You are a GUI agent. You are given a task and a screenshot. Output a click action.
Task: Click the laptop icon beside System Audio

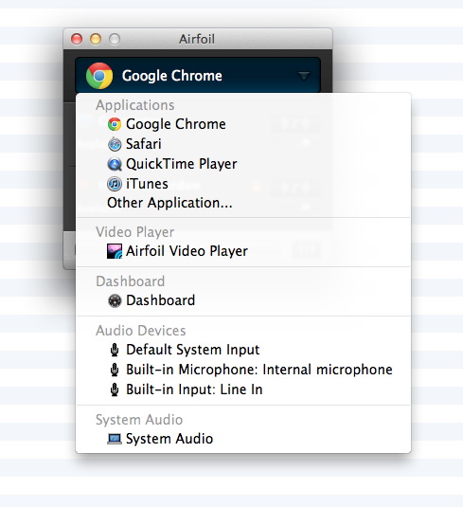[115, 439]
